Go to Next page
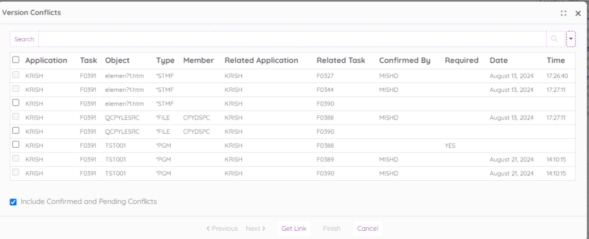Screen dimensions: 589x239 click(256, 228)
